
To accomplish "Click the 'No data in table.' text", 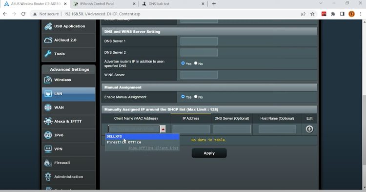I will point(209,140).
